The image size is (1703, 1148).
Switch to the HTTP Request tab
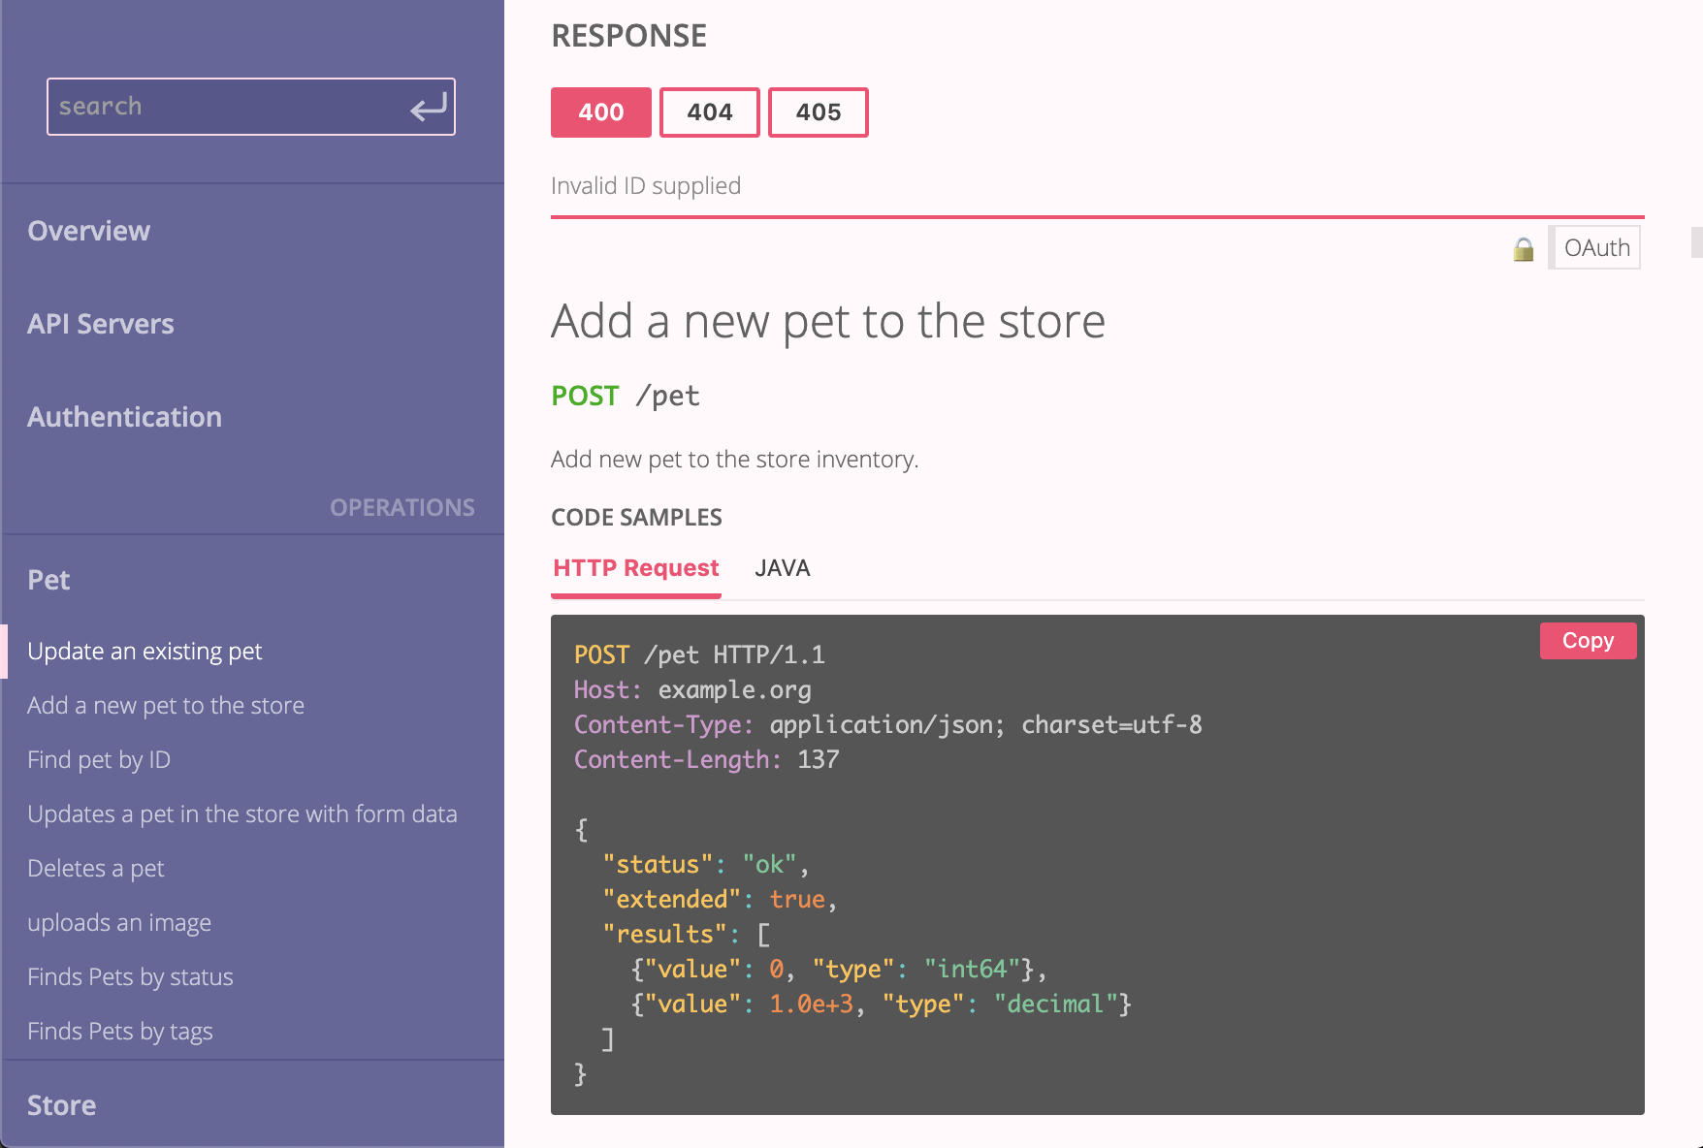pyautogui.click(x=636, y=568)
